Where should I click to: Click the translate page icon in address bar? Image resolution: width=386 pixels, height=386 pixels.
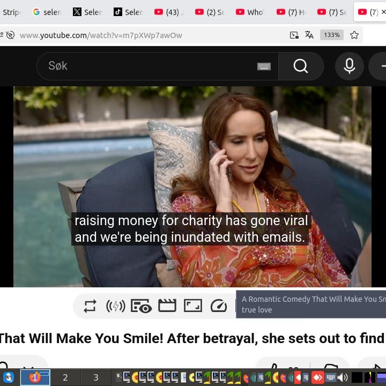309,35
